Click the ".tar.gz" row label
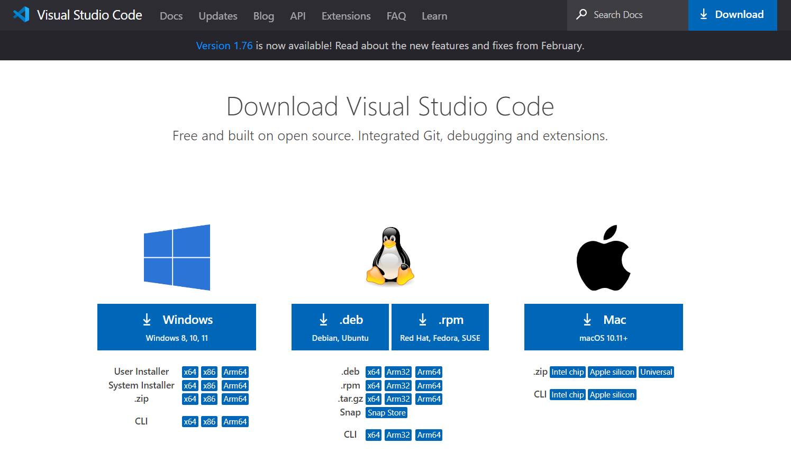 point(350,399)
